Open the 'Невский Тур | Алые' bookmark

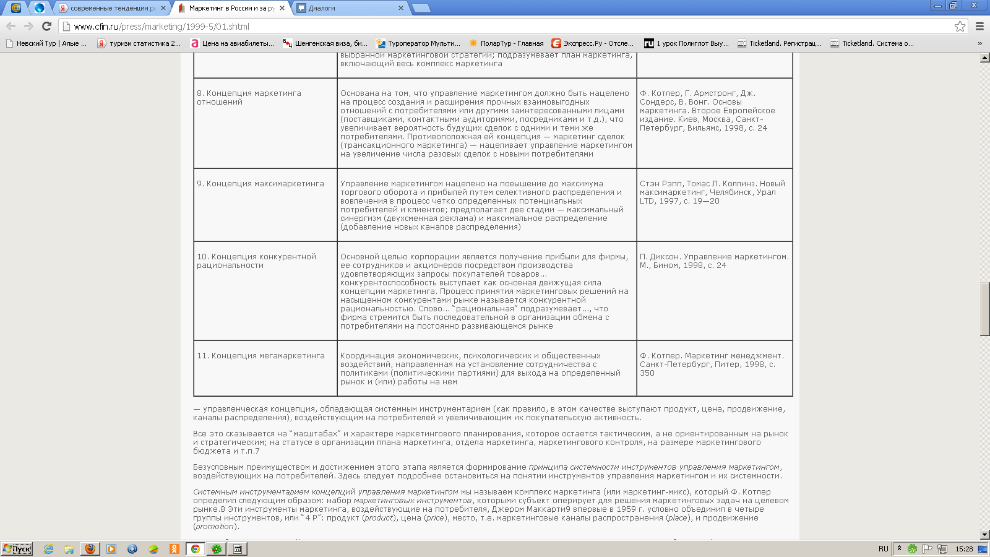point(46,43)
